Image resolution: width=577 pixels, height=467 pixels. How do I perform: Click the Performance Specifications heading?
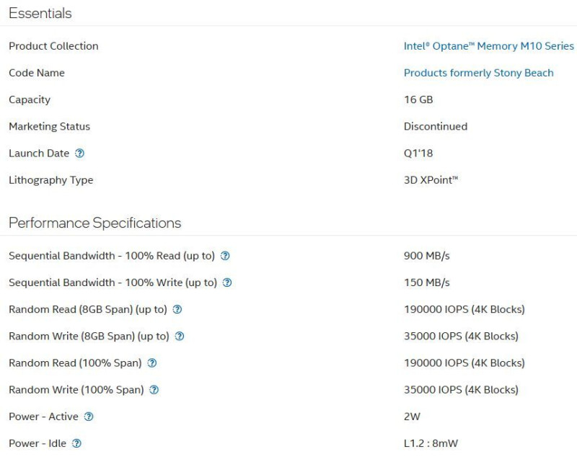click(94, 223)
